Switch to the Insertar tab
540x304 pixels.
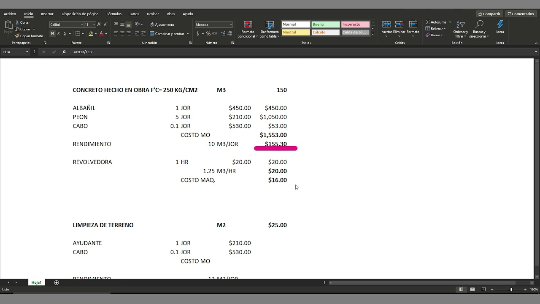tap(47, 14)
